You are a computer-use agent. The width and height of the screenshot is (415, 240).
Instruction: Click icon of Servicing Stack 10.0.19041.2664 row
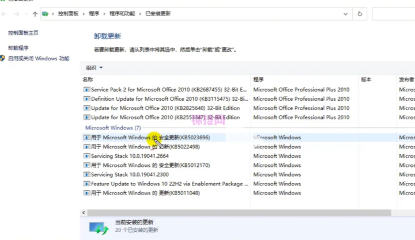pyautogui.click(x=86, y=156)
